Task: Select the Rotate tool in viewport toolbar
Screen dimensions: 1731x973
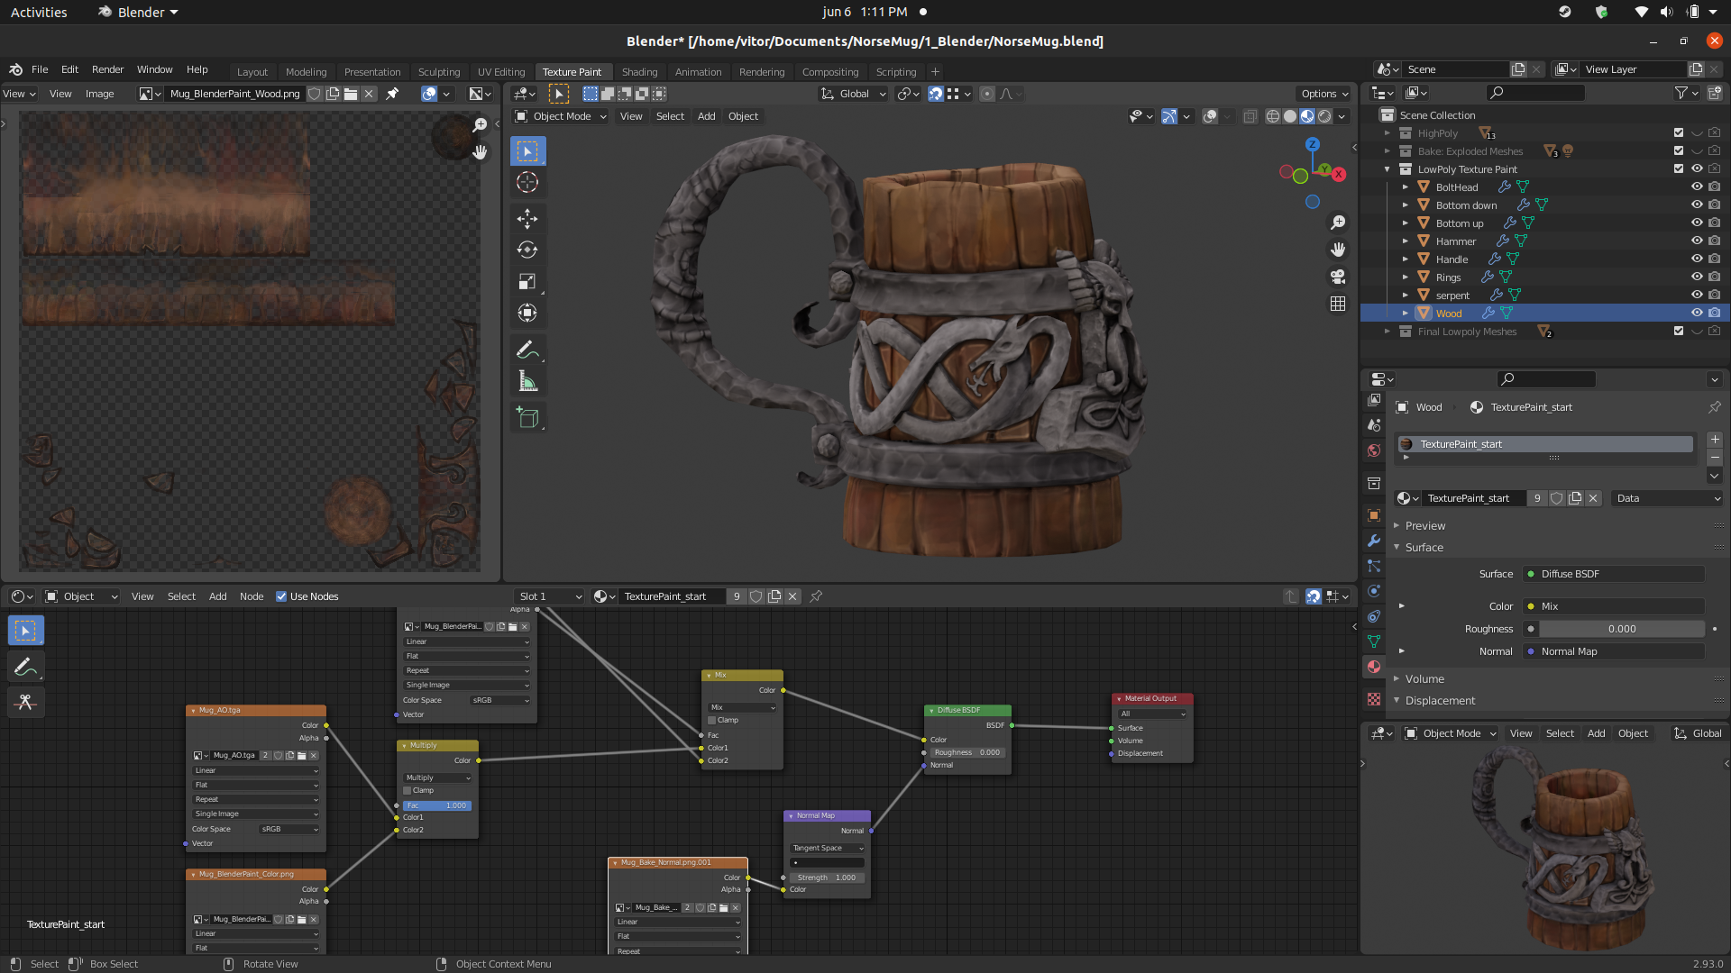Action: click(527, 250)
